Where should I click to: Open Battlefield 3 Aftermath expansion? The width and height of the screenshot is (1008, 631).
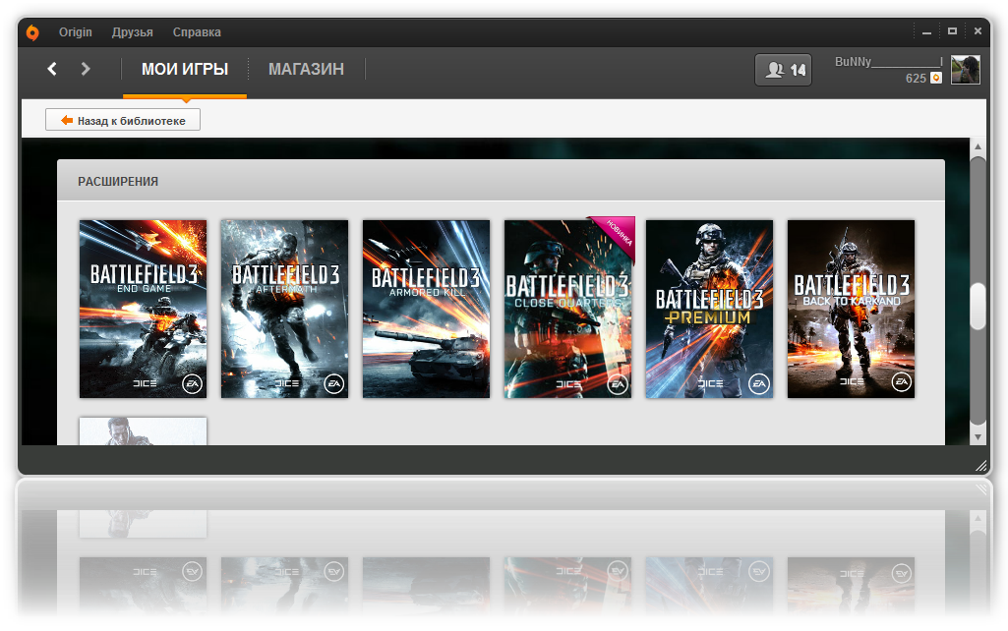pos(285,309)
